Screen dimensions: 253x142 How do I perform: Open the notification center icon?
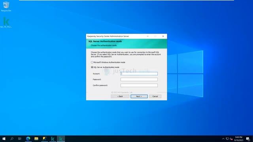coord(248,138)
